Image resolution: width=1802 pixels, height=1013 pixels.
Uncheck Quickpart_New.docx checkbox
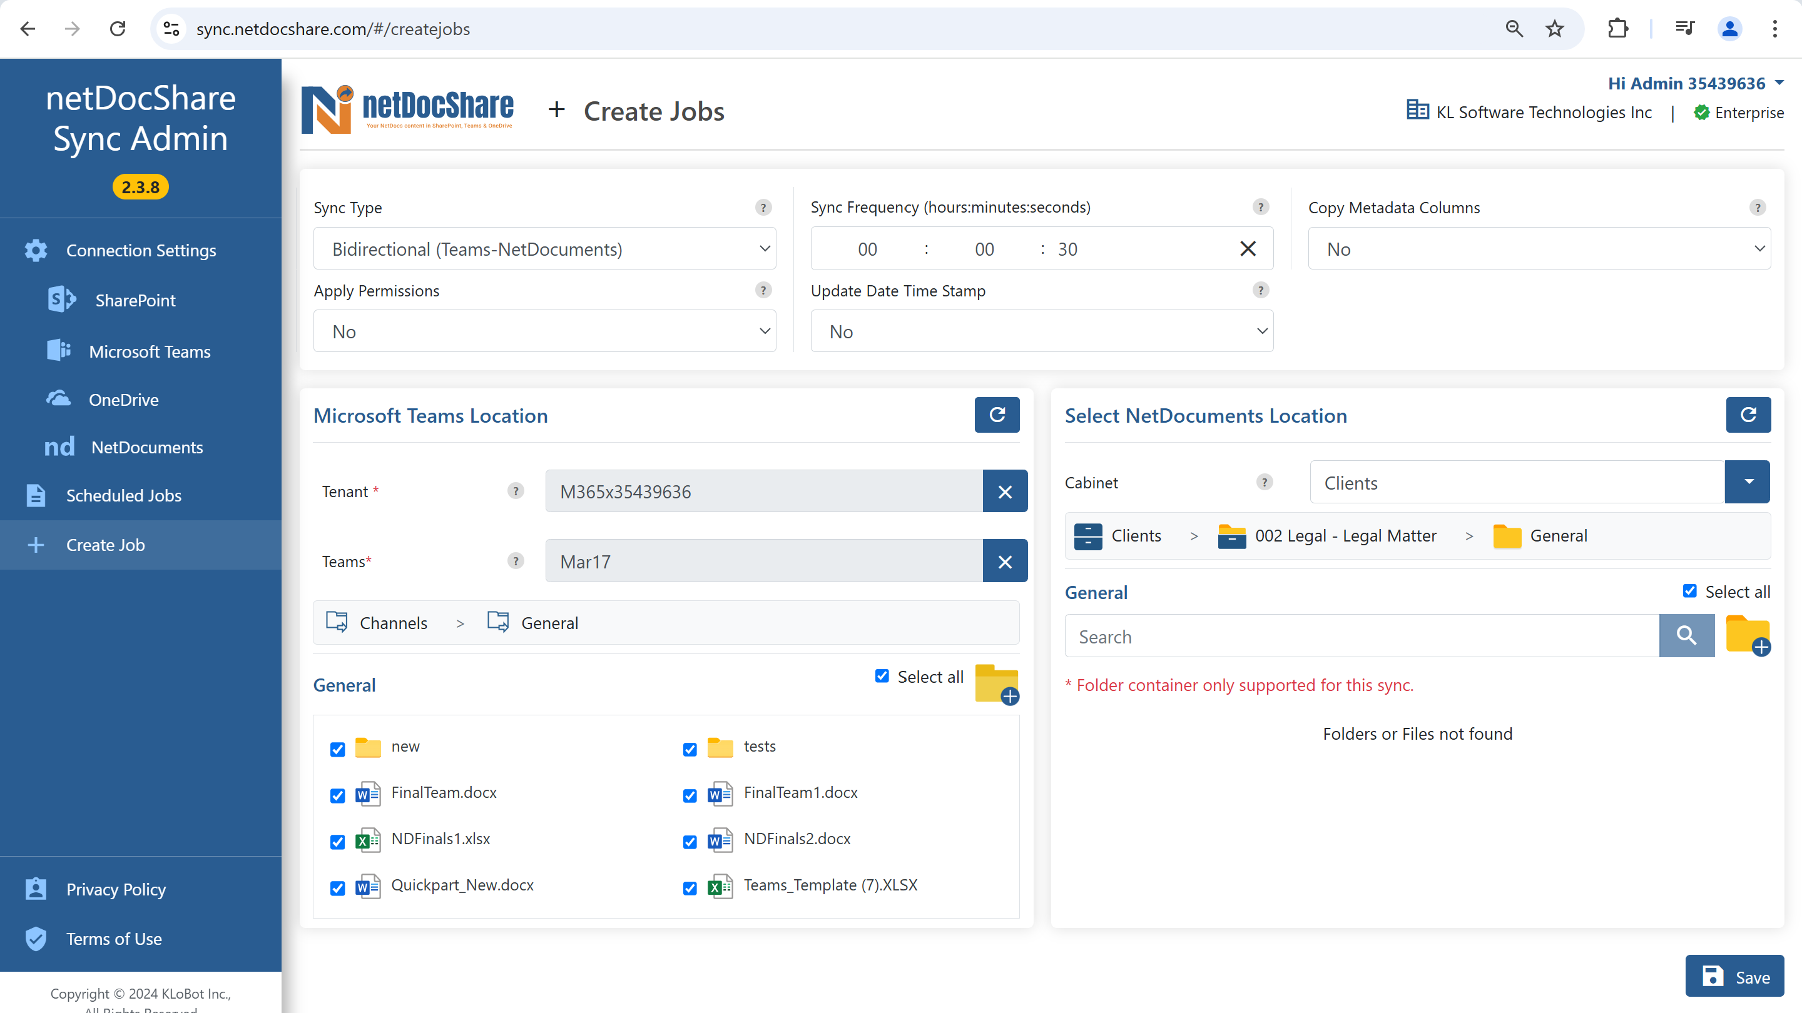tap(337, 888)
